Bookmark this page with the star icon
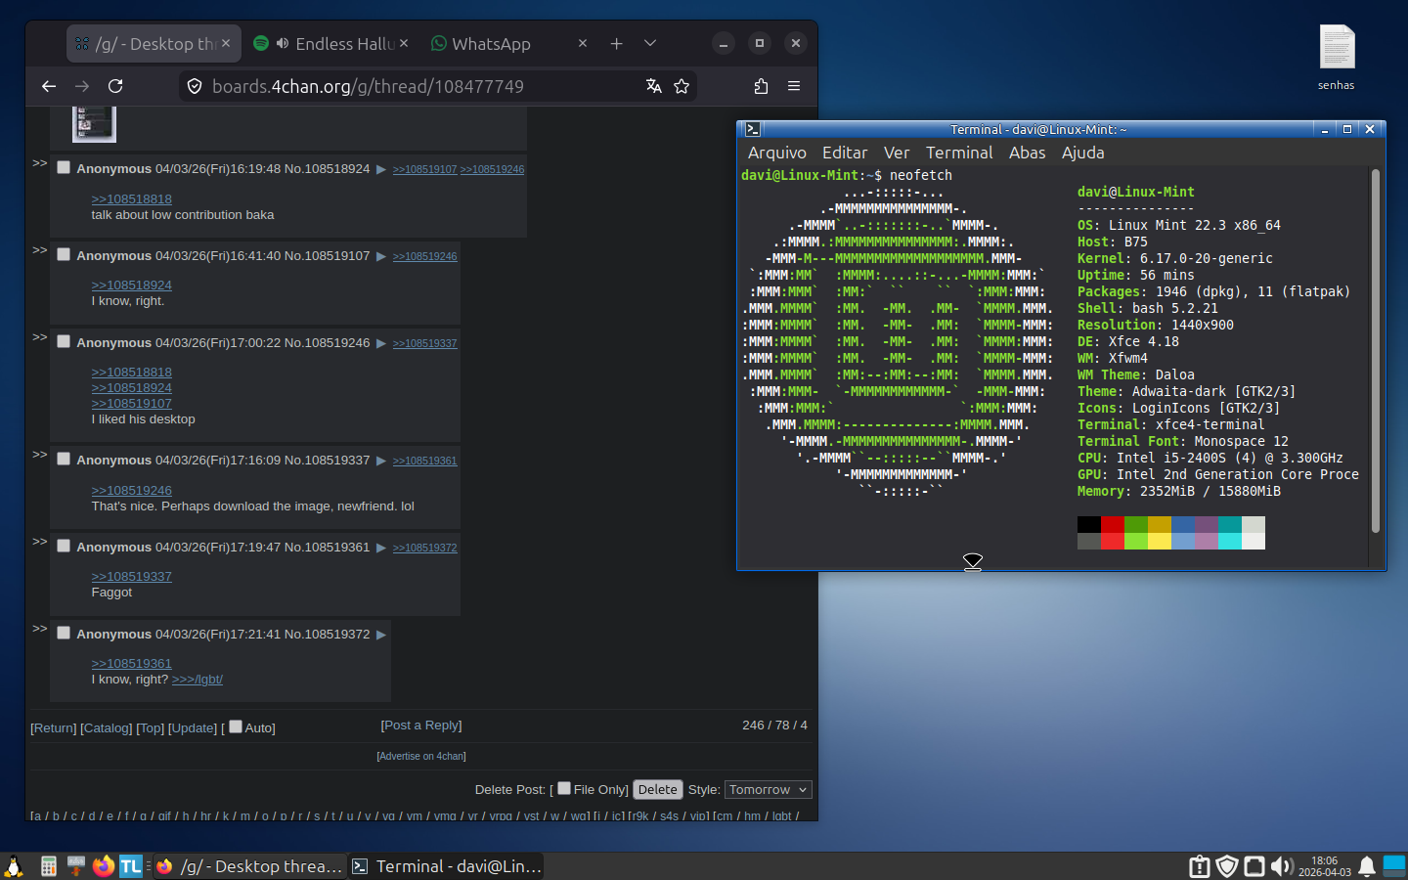Image resolution: width=1408 pixels, height=880 pixels. coord(682,86)
